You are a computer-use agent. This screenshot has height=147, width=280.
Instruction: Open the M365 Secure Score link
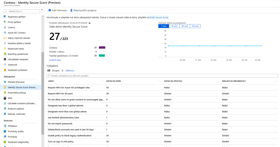(x=159, y=17)
